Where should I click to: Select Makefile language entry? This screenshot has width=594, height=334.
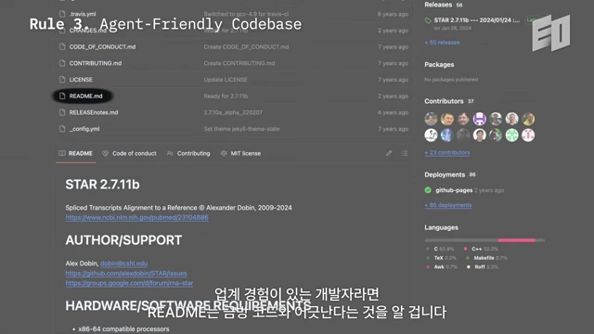click(x=486, y=258)
